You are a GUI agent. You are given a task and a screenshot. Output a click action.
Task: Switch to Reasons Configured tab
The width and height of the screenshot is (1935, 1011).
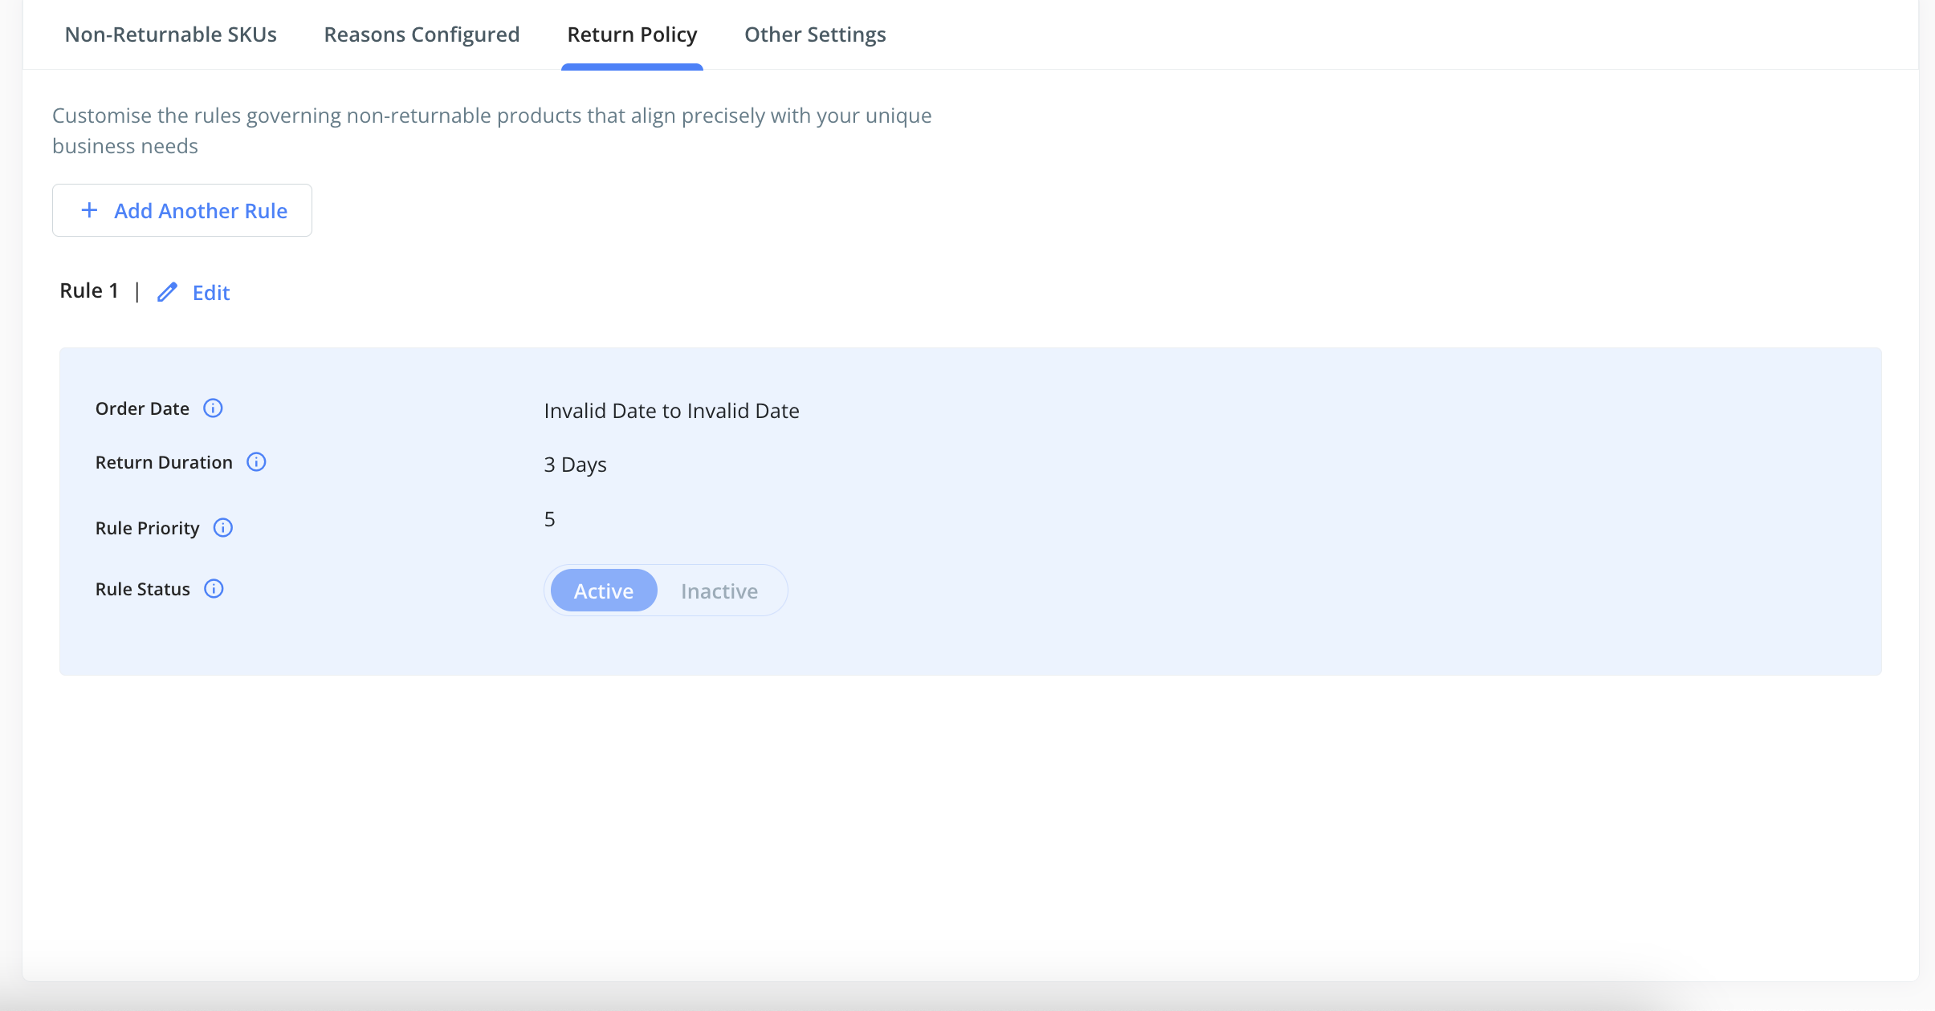[x=422, y=35]
